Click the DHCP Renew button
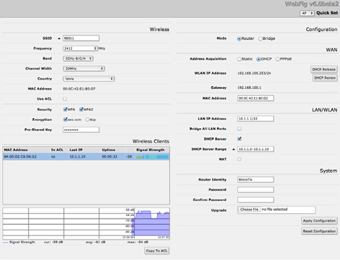 [x=325, y=77]
